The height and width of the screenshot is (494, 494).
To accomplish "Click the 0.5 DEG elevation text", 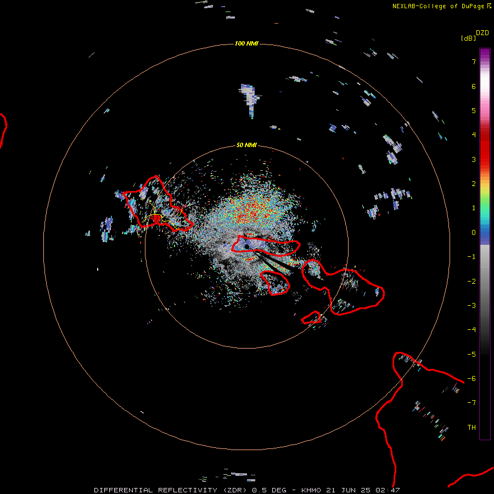I will click(269, 490).
